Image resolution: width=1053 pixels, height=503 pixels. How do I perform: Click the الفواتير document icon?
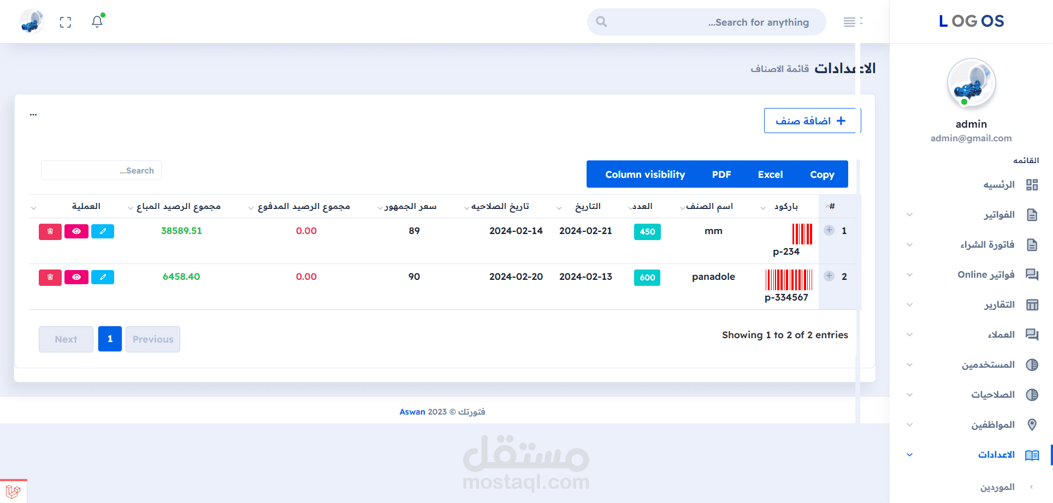pyautogui.click(x=1032, y=214)
